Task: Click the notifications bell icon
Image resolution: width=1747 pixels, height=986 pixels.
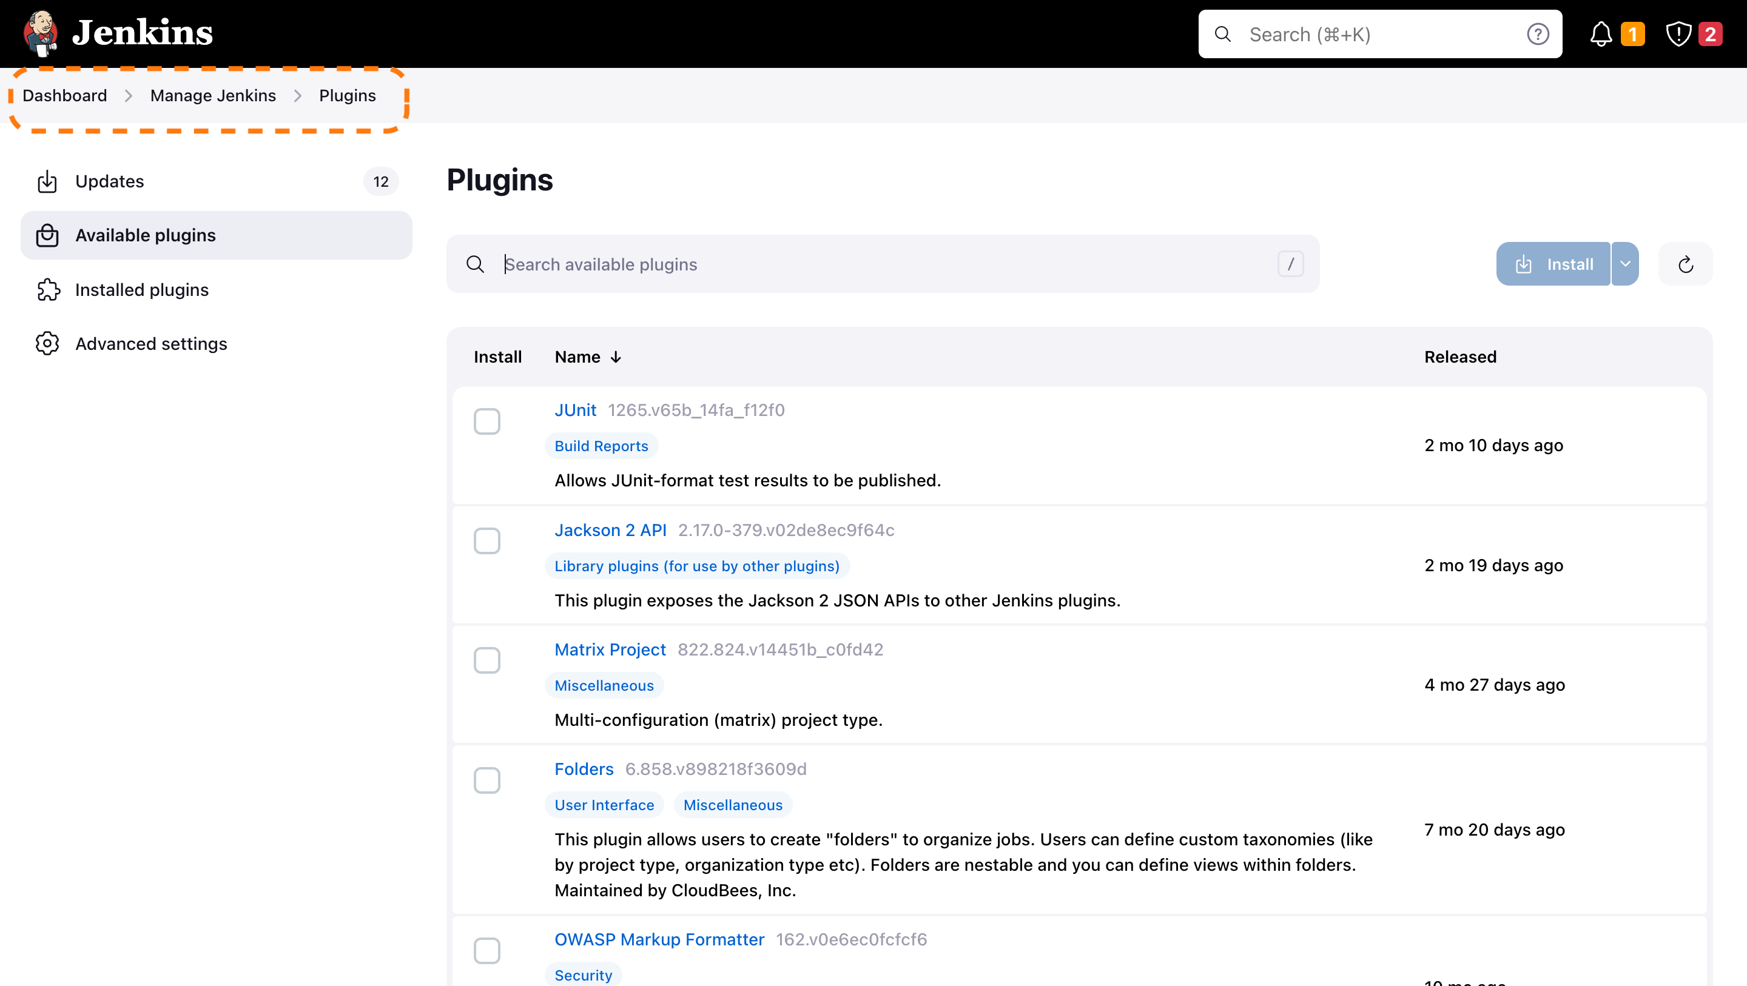Action: pyautogui.click(x=1601, y=33)
